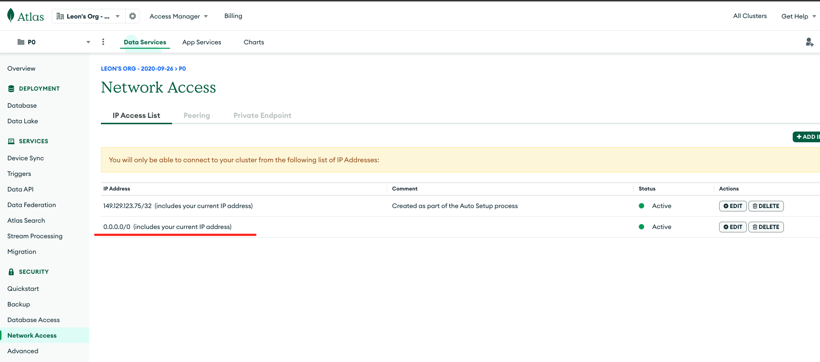This screenshot has width=820, height=362.
Task: Select the Private Endpoint tab
Action: [262, 115]
